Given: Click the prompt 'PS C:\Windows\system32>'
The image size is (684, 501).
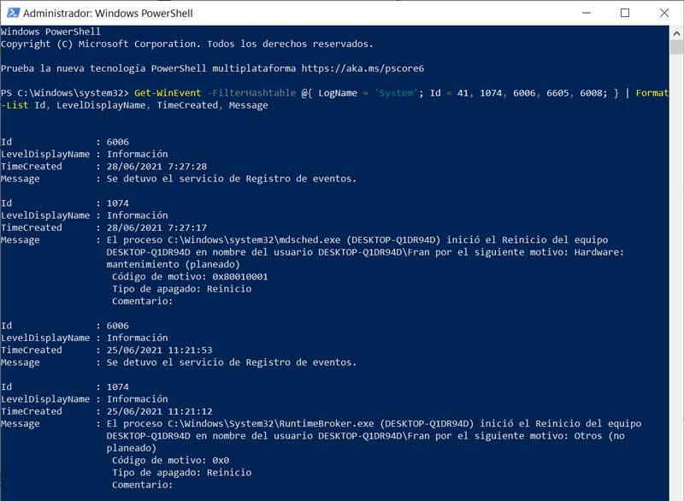Looking at the screenshot, I should tap(65, 93).
